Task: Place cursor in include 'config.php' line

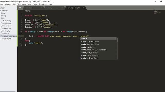Action: (x=36, y=16)
